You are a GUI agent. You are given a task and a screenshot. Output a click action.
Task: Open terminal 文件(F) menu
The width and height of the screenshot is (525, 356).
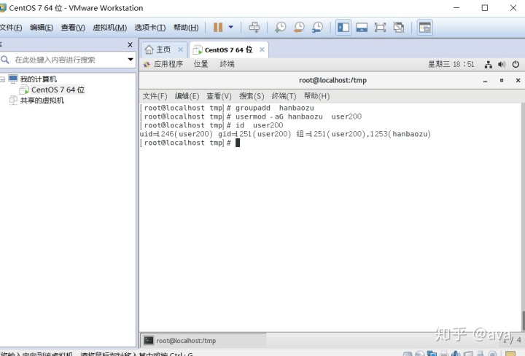155,96
